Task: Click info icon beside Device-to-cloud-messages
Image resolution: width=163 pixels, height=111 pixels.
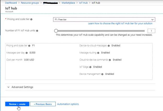Action: [x=109, y=46]
